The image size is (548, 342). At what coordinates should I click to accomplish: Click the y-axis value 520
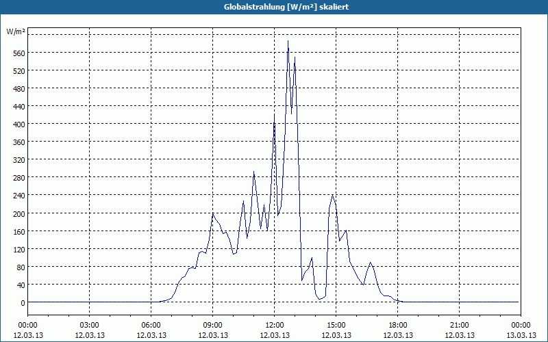[x=19, y=71]
